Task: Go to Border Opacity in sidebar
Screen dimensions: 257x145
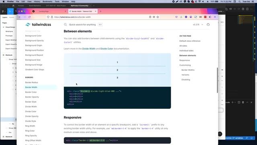Action: pyautogui.click(x=32, y=97)
